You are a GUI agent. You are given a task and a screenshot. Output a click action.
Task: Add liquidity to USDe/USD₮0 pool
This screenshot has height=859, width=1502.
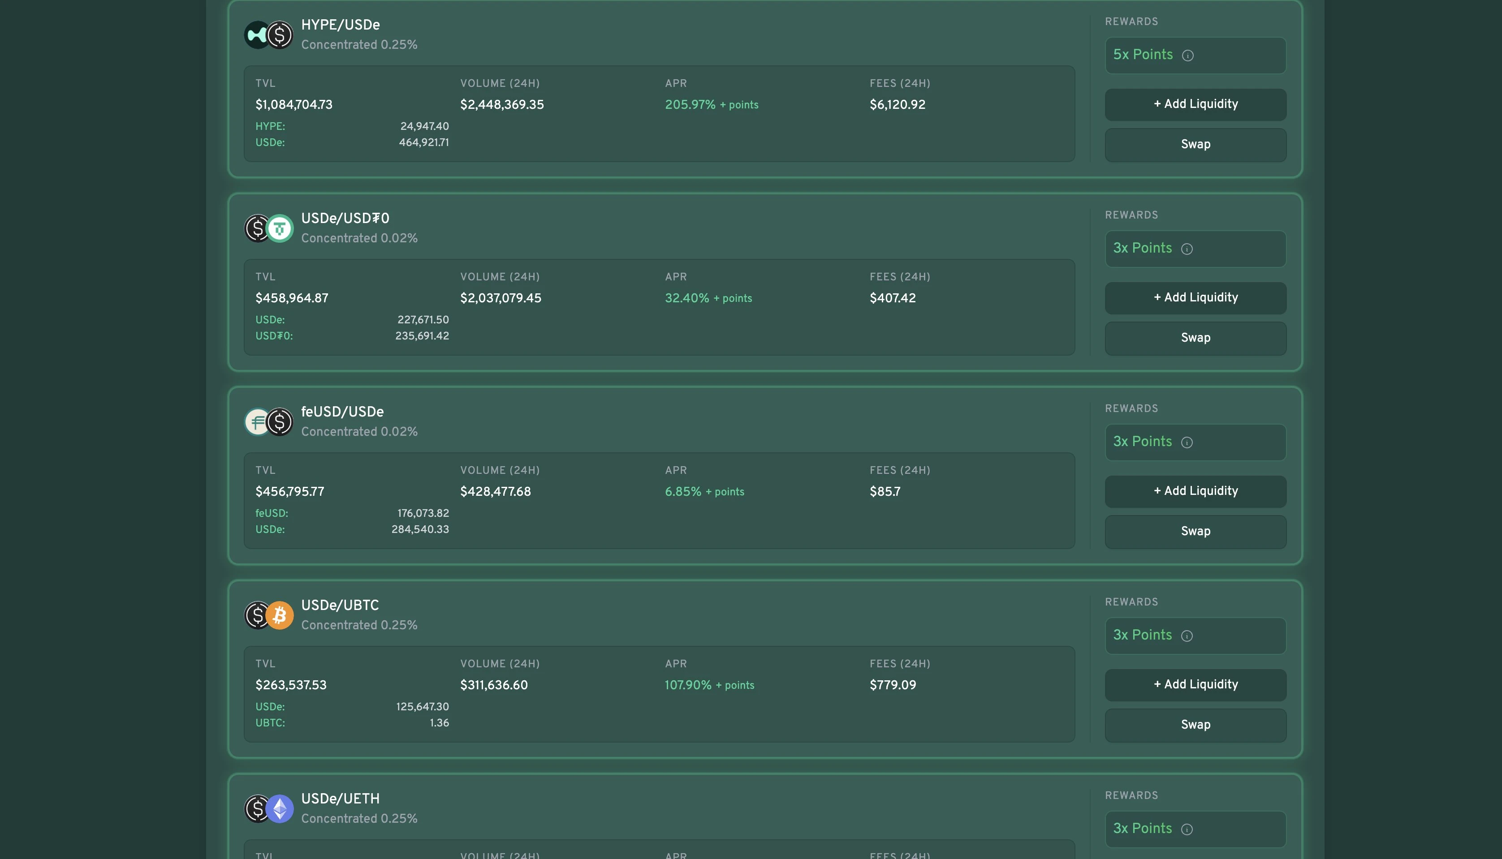click(1195, 298)
